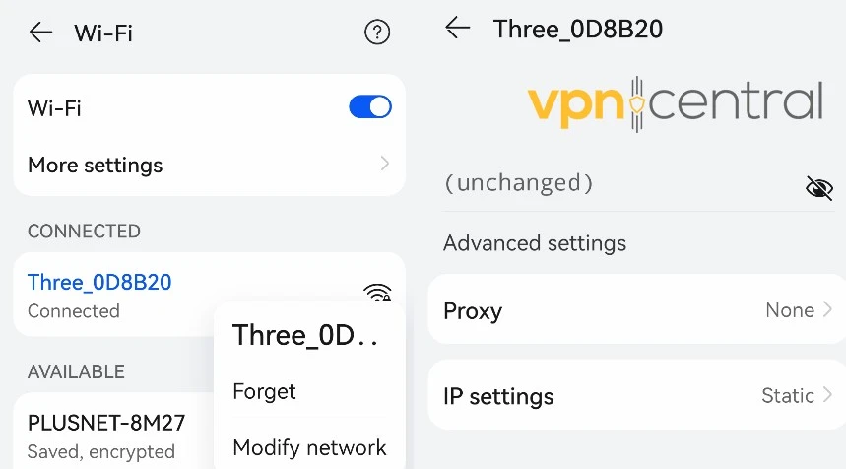
Task: Toggle password visibility eye icon
Action: pyautogui.click(x=819, y=188)
